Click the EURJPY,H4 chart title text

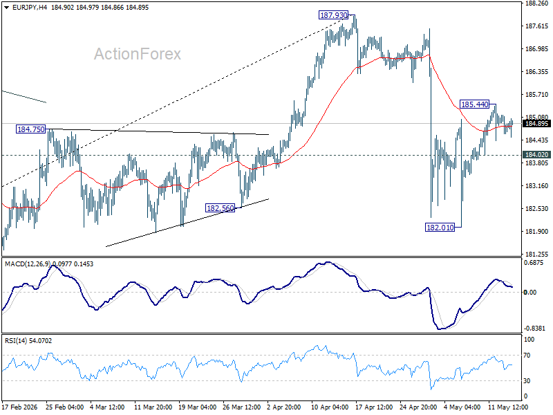(x=30, y=8)
